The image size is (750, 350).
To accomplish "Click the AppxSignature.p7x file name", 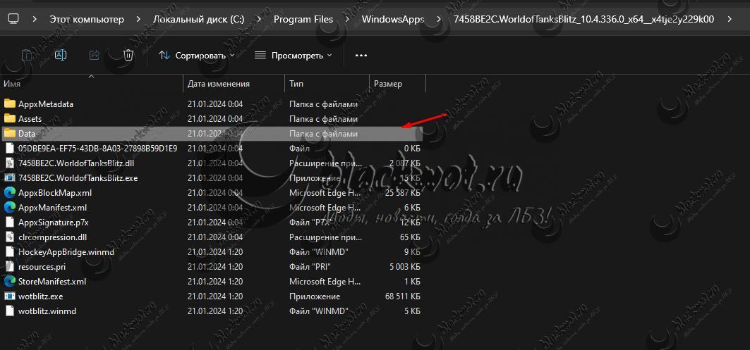I will 54,223.
